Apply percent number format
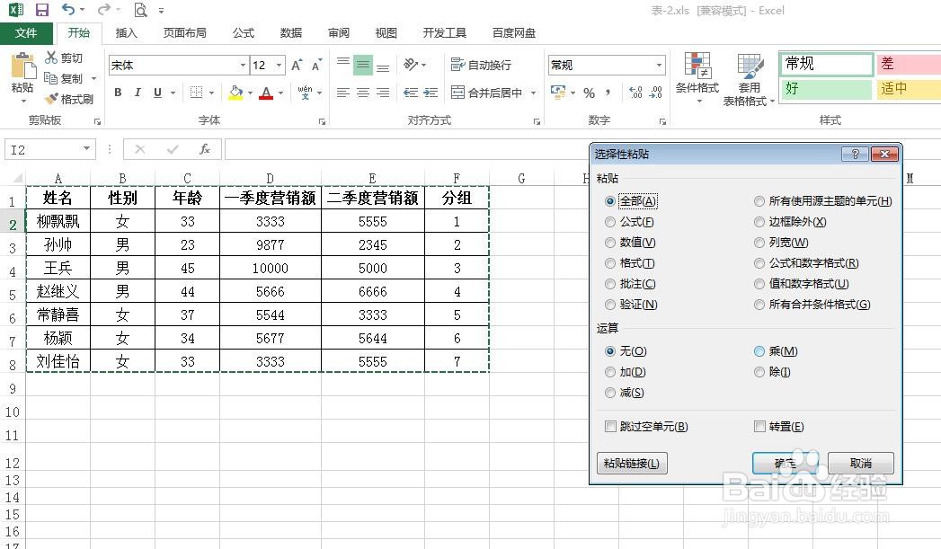This screenshot has width=941, height=549. [x=589, y=93]
